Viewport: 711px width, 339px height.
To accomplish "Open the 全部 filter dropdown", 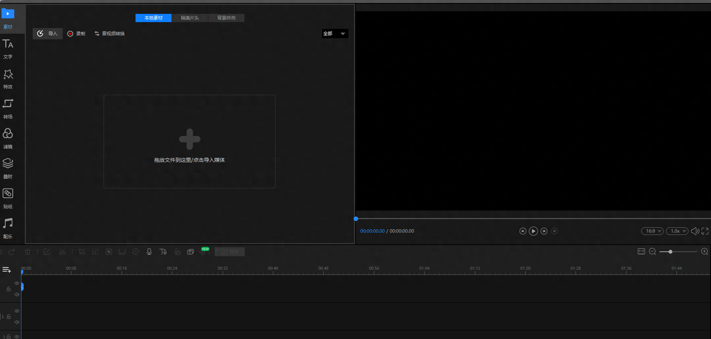I will point(335,34).
